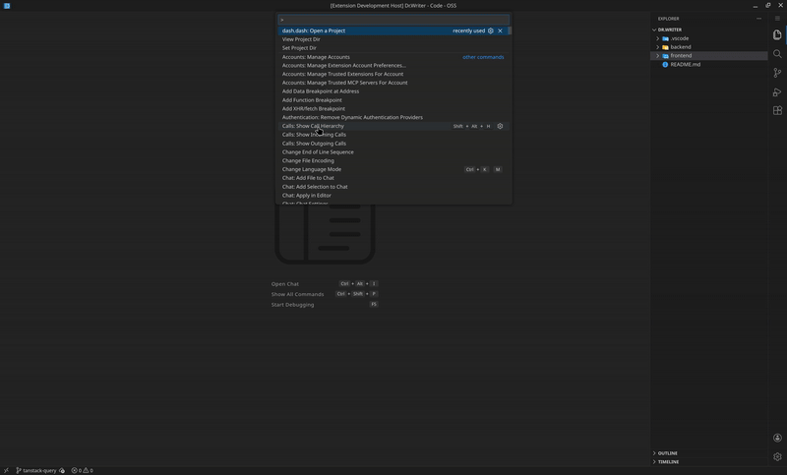Select Calls: Show Outgoing Calls command
The image size is (787, 475).
click(393, 144)
